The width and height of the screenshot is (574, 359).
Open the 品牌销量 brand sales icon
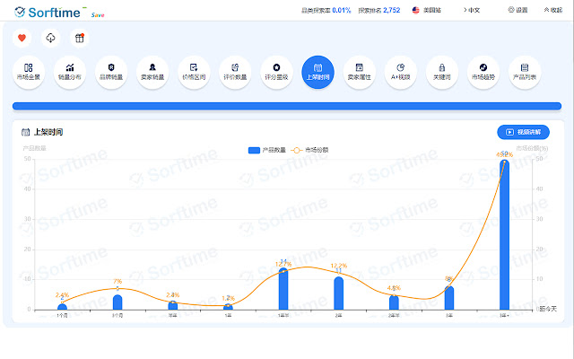110,71
